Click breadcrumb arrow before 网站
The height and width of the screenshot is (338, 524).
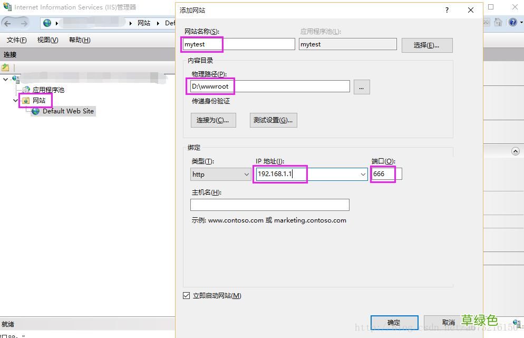131,23
